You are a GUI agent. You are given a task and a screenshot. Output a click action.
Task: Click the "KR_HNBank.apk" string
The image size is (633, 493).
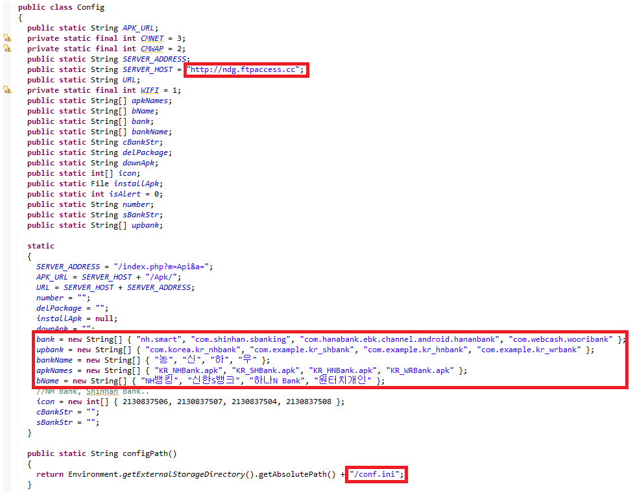pos(342,370)
